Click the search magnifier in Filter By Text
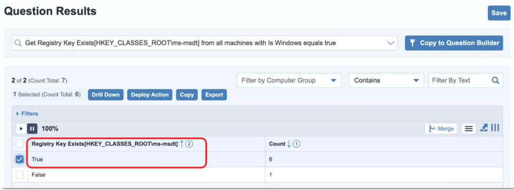 tap(496, 80)
